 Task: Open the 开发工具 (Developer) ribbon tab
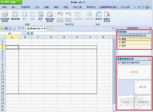click(77, 7)
